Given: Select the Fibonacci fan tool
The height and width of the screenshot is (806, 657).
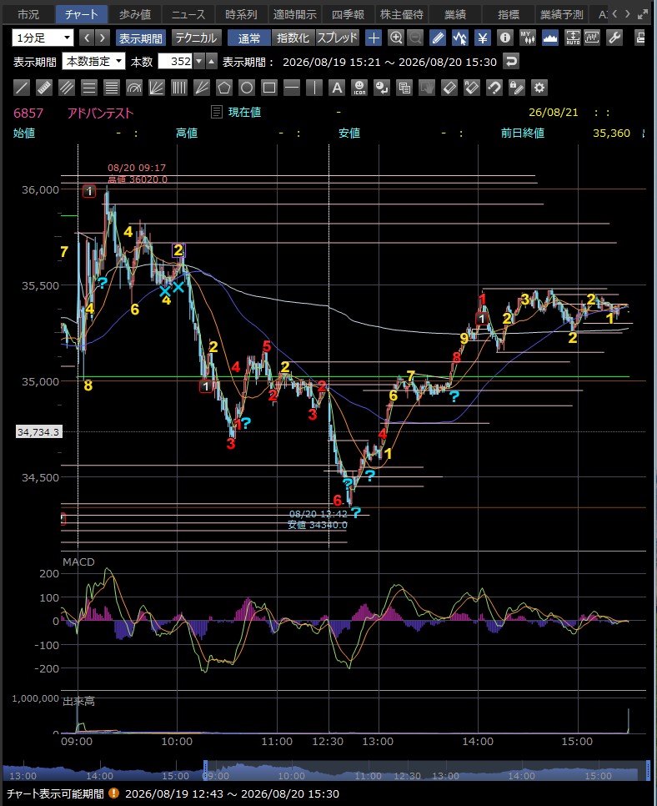Looking at the screenshot, I should pos(157,88).
